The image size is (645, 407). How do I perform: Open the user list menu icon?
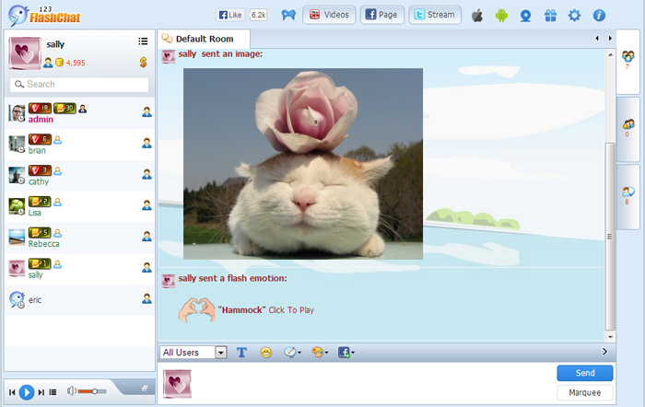[143, 41]
